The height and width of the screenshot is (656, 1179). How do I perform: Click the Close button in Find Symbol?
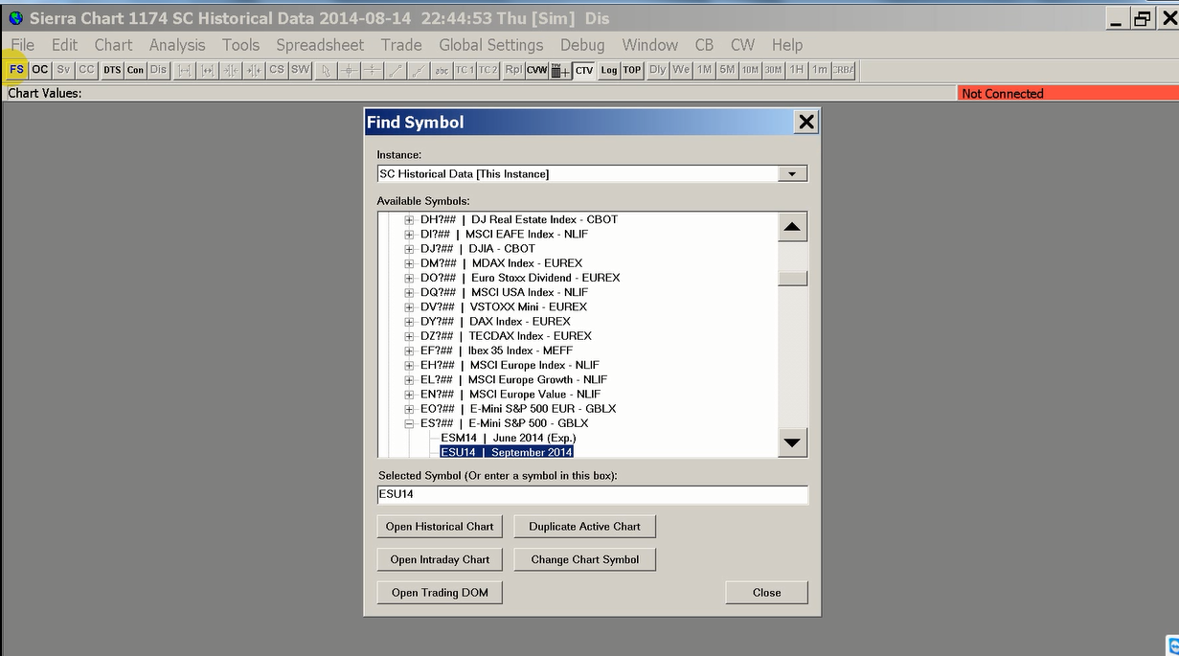pyautogui.click(x=766, y=593)
